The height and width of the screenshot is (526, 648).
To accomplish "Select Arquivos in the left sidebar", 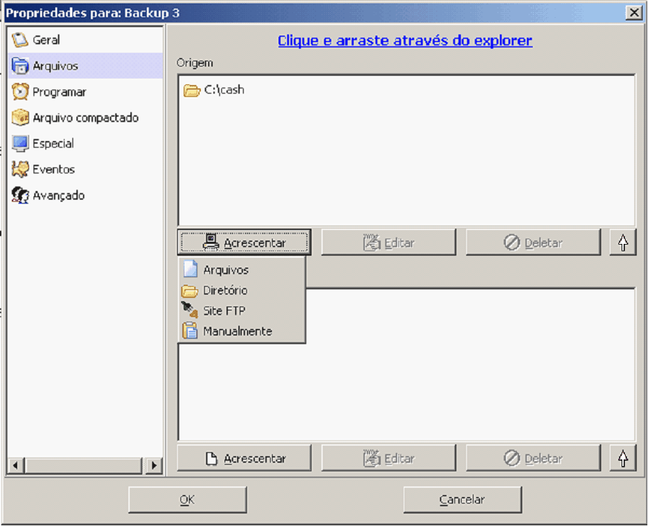I will click(x=55, y=66).
